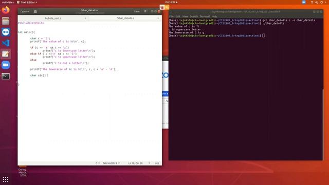The width and height of the screenshot is (329, 185).
Task: Click the 'char c = 'G';' line
Action: [x=40, y=39]
